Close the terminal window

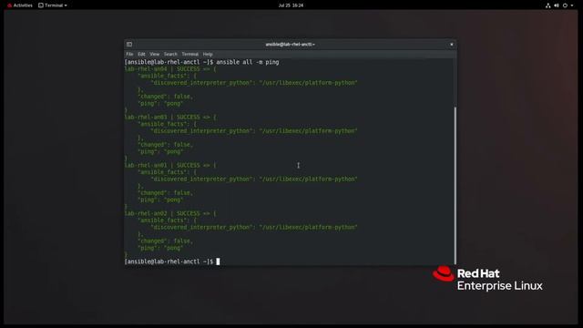click(x=452, y=45)
